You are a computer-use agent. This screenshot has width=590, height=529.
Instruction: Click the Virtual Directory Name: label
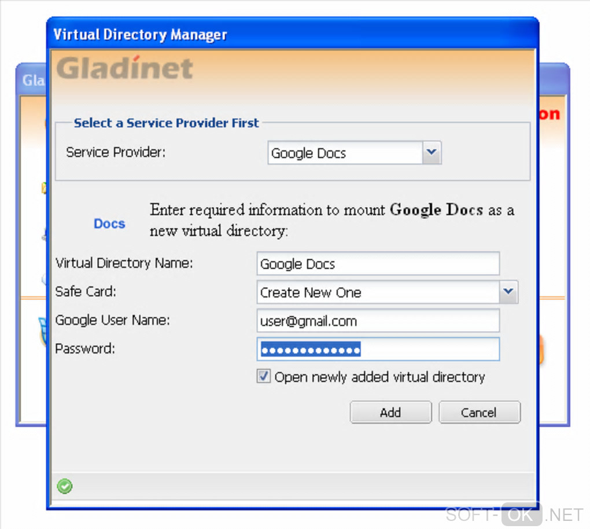pos(124,263)
